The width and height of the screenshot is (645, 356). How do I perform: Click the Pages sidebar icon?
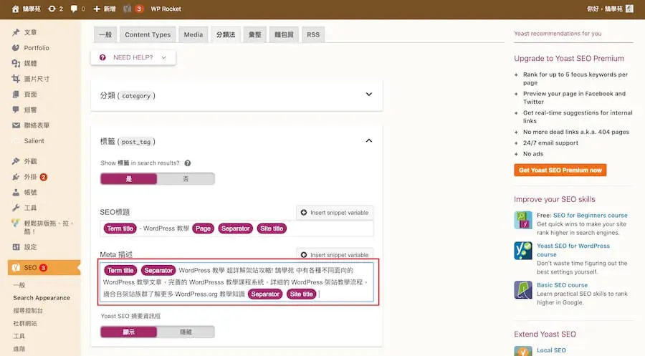tap(16, 94)
